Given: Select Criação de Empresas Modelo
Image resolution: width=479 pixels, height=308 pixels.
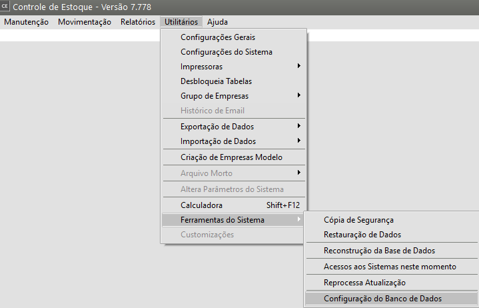Looking at the screenshot, I should click(231, 157).
